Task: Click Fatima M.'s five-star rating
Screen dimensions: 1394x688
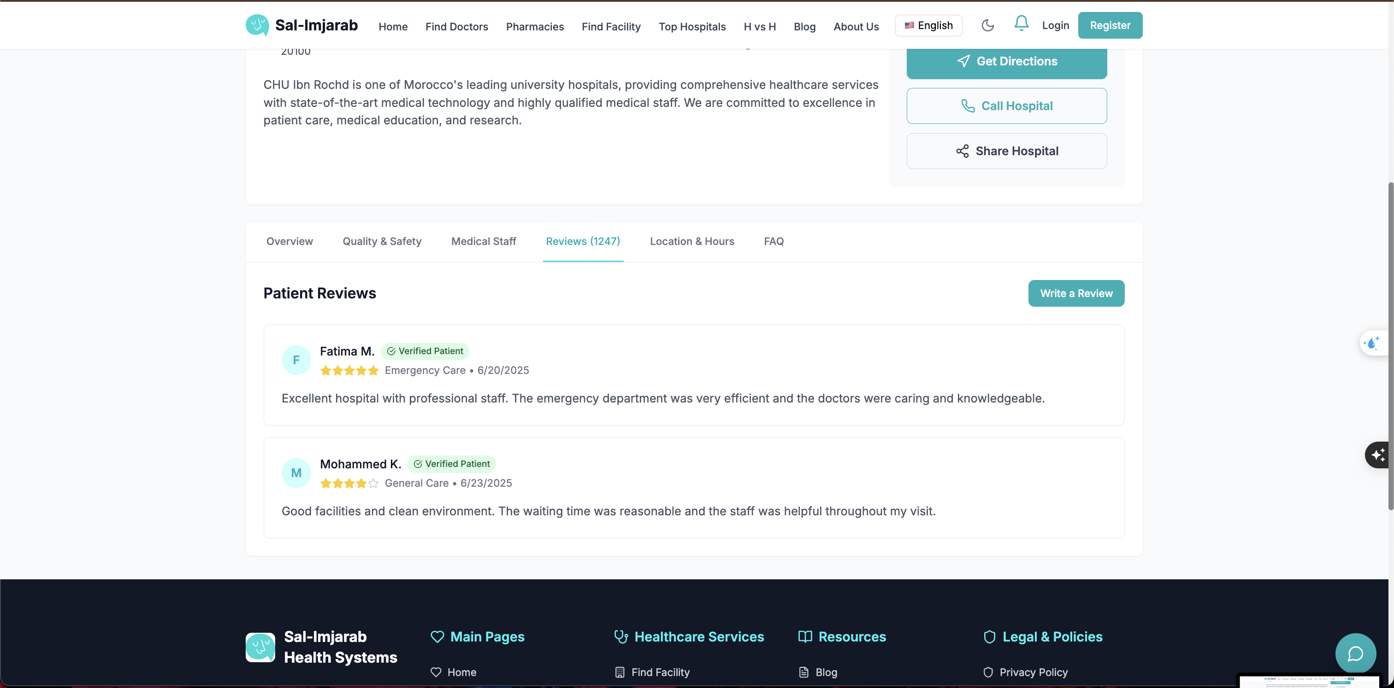Action: click(x=349, y=371)
